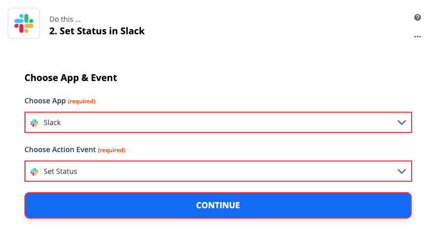Click Slack icon beside Set Status option
436x242 pixels.
point(34,171)
